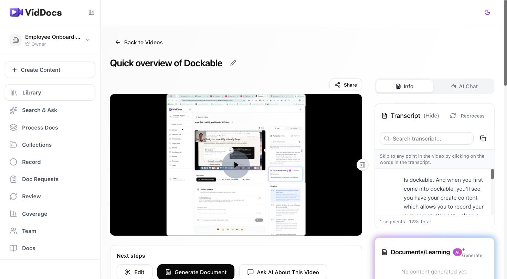The width and height of the screenshot is (507, 279).
Task: Play the video
Action: click(x=236, y=165)
